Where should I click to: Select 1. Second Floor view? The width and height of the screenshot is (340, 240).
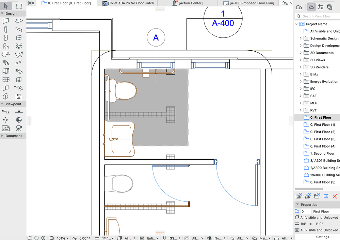click(322, 153)
